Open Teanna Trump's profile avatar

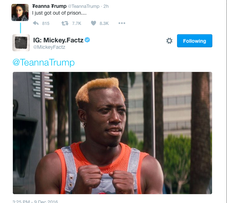(x=20, y=12)
